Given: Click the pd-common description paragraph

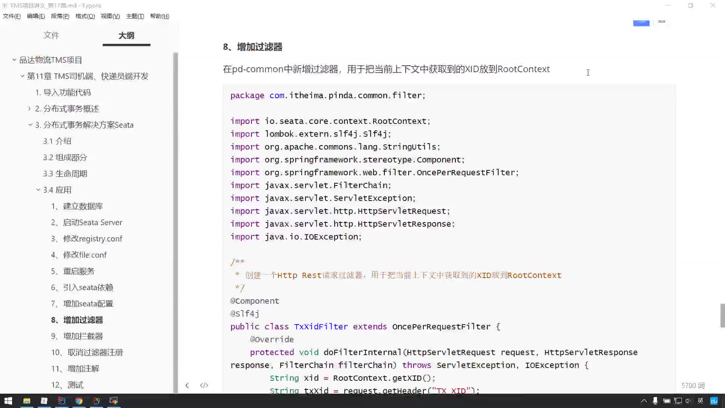Looking at the screenshot, I should point(386,69).
